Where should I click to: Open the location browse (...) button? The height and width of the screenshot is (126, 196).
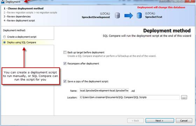tap(184, 97)
